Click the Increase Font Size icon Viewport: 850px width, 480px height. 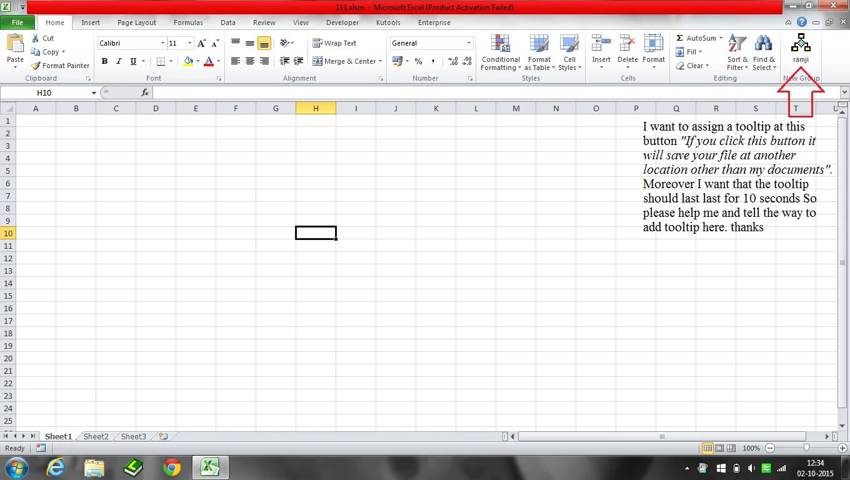point(201,43)
